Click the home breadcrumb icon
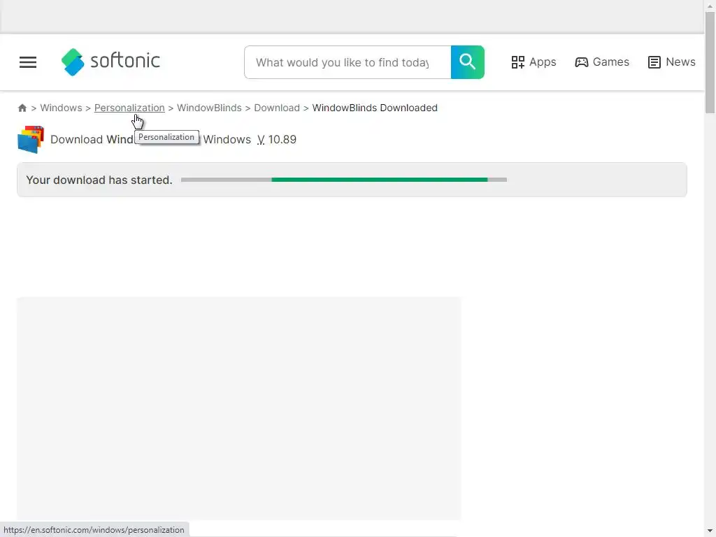 pos(22,108)
